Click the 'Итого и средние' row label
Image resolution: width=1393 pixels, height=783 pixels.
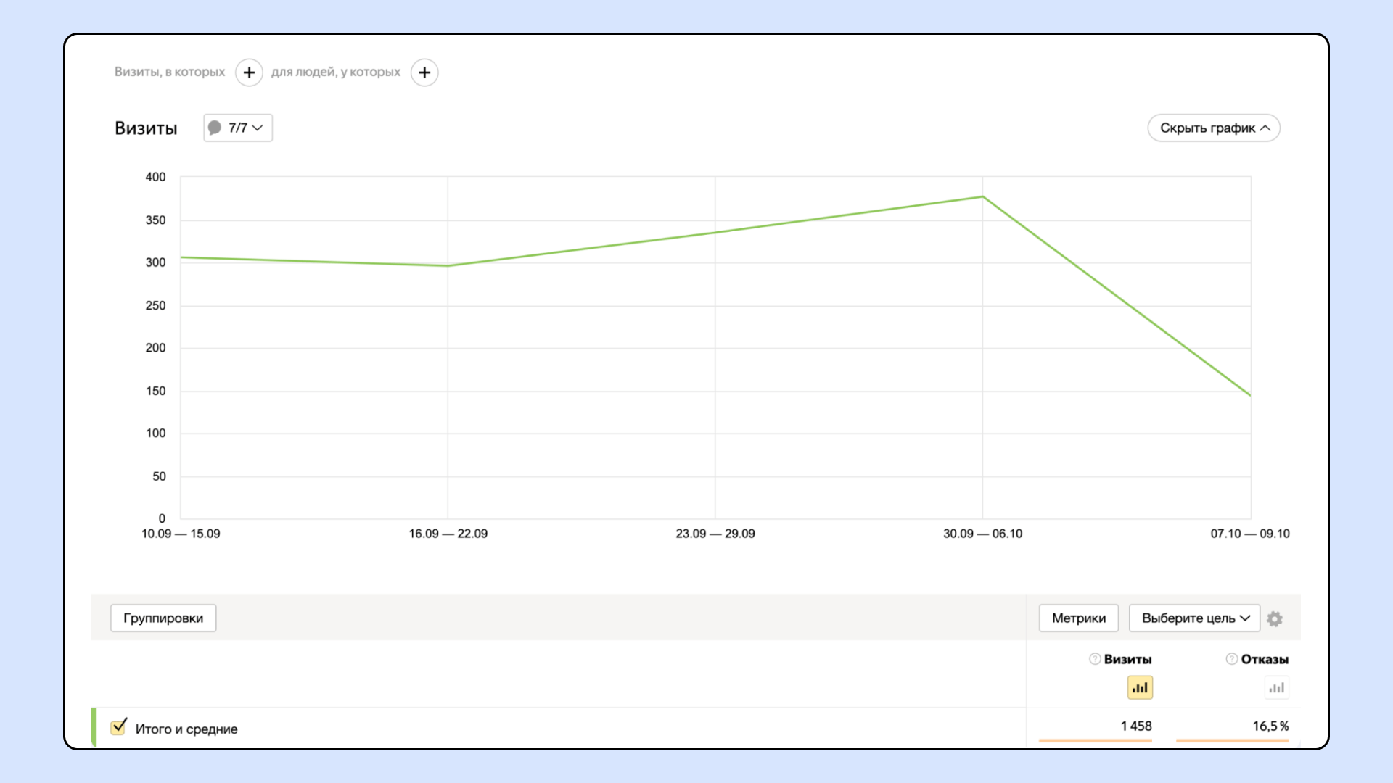click(x=186, y=729)
